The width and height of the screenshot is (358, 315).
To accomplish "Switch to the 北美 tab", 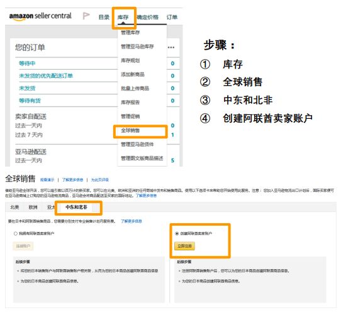I will click(14, 207).
